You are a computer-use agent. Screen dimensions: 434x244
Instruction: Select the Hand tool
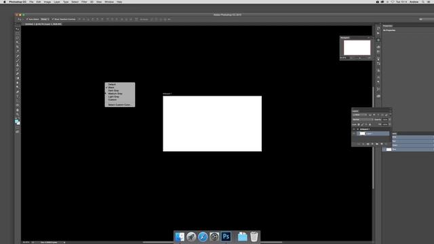click(18, 110)
